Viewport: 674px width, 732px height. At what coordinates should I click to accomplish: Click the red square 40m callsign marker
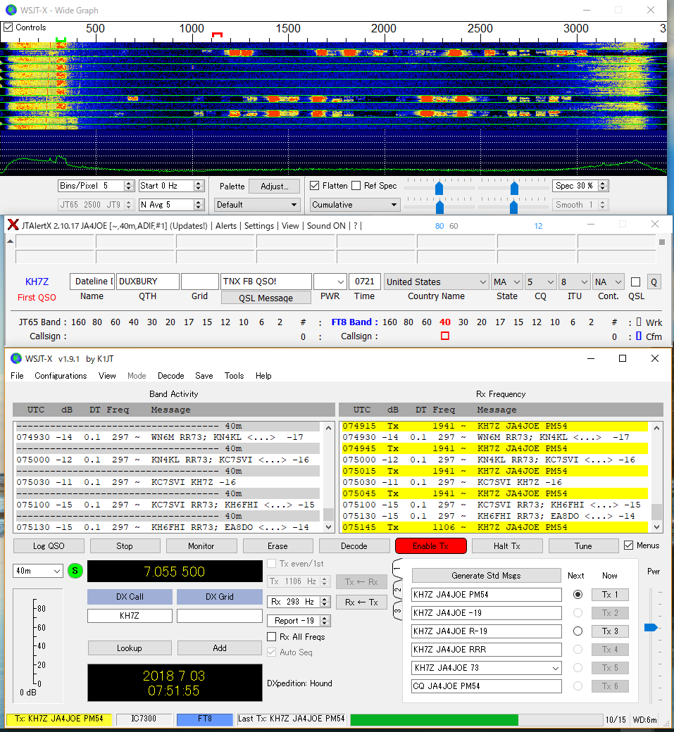[x=444, y=336]
